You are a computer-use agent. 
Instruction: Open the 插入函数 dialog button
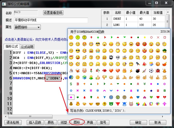pyautogui.click(x=35, y=122)
